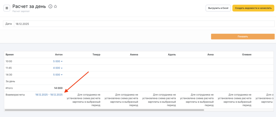Screen dimensions: 276x117
Task: Click the Время column header
Action: (x=10, y=55)
